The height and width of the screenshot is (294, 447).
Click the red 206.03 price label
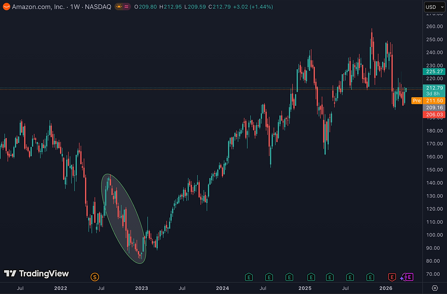(434, 115)
